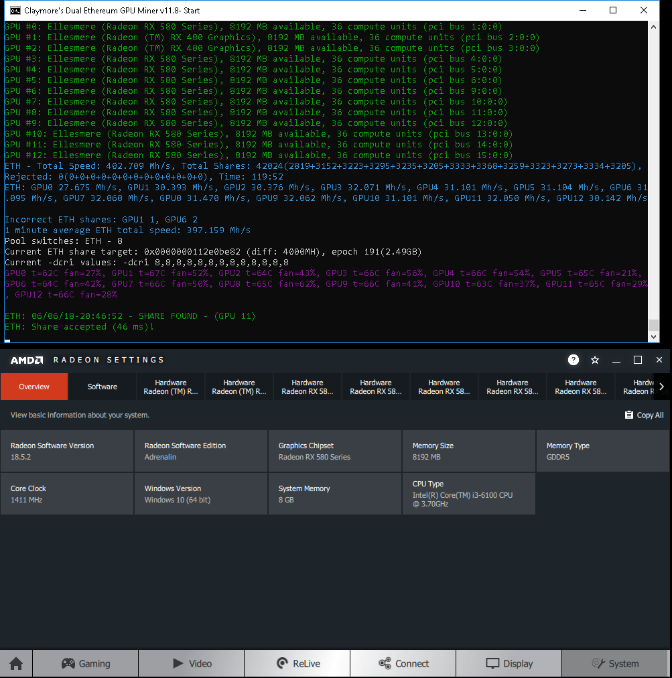672x678 pixels.
Task: Open Radeon Settings help icon
Action: pos(573,360)
